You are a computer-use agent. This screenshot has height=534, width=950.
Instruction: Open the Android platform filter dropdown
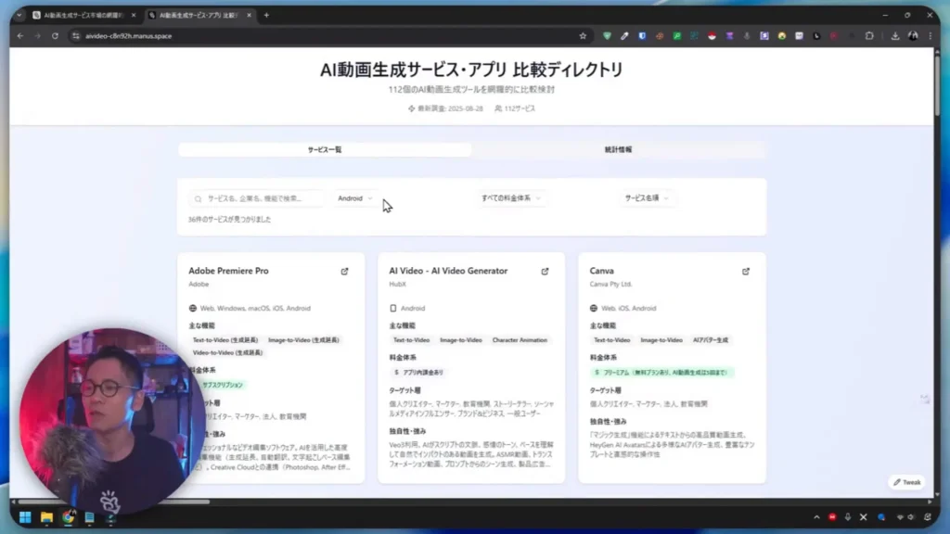tap(355, 198)
